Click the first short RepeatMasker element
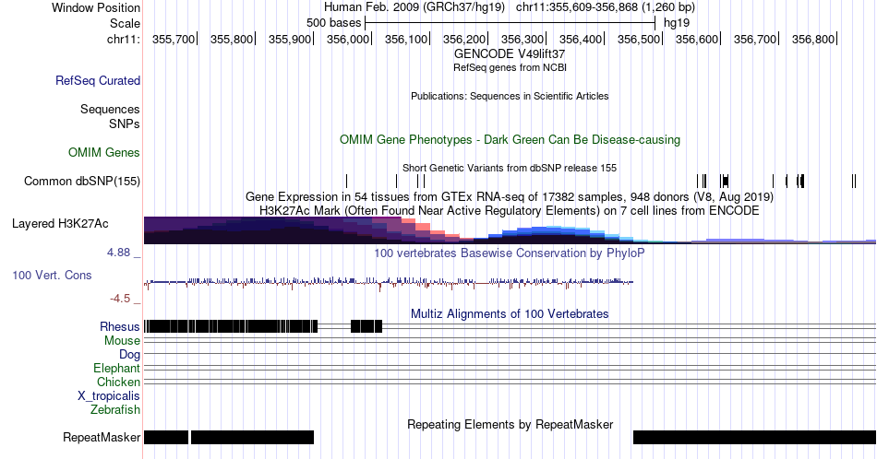This screenshot has width=877, height=459. (x=166, y=437)
